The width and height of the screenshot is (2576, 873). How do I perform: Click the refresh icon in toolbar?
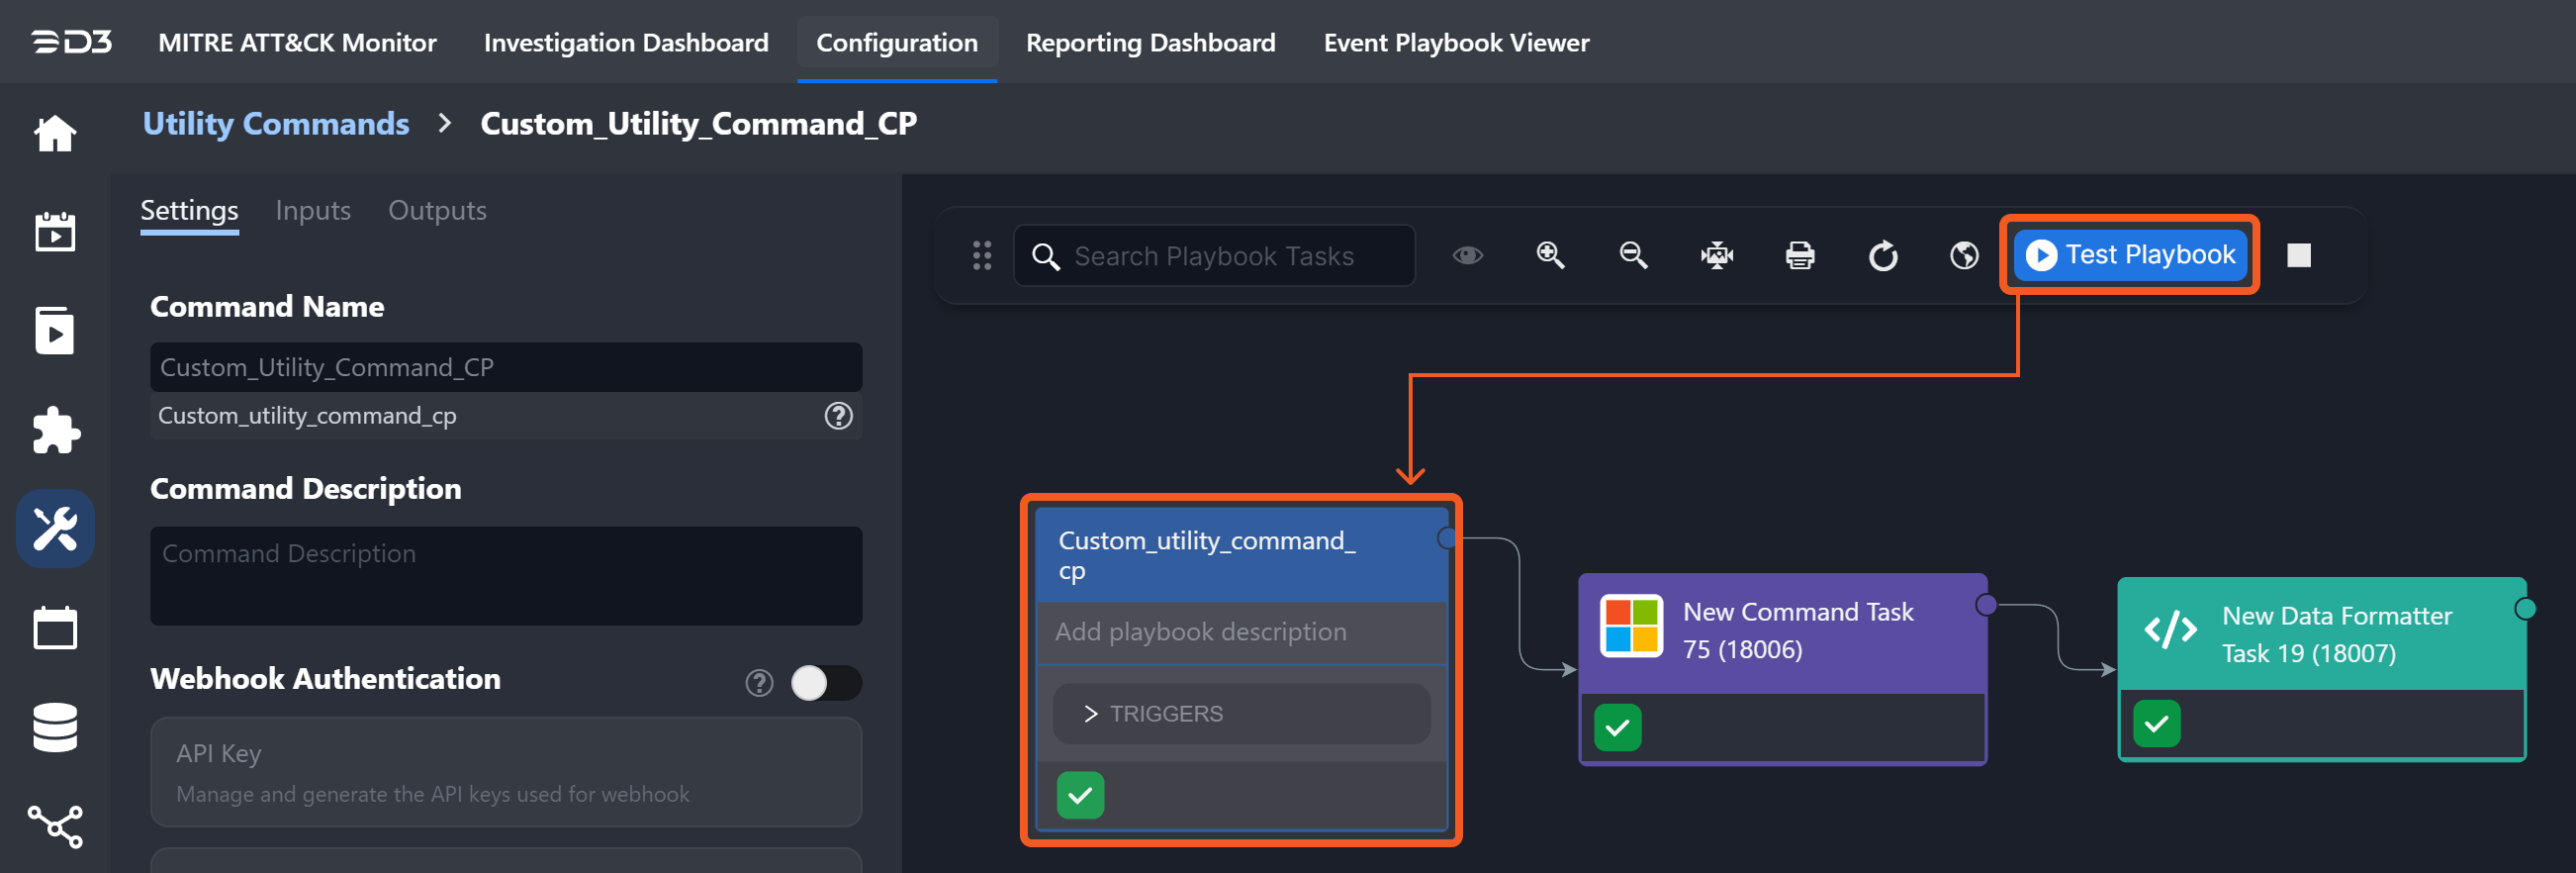point(1882,256)
